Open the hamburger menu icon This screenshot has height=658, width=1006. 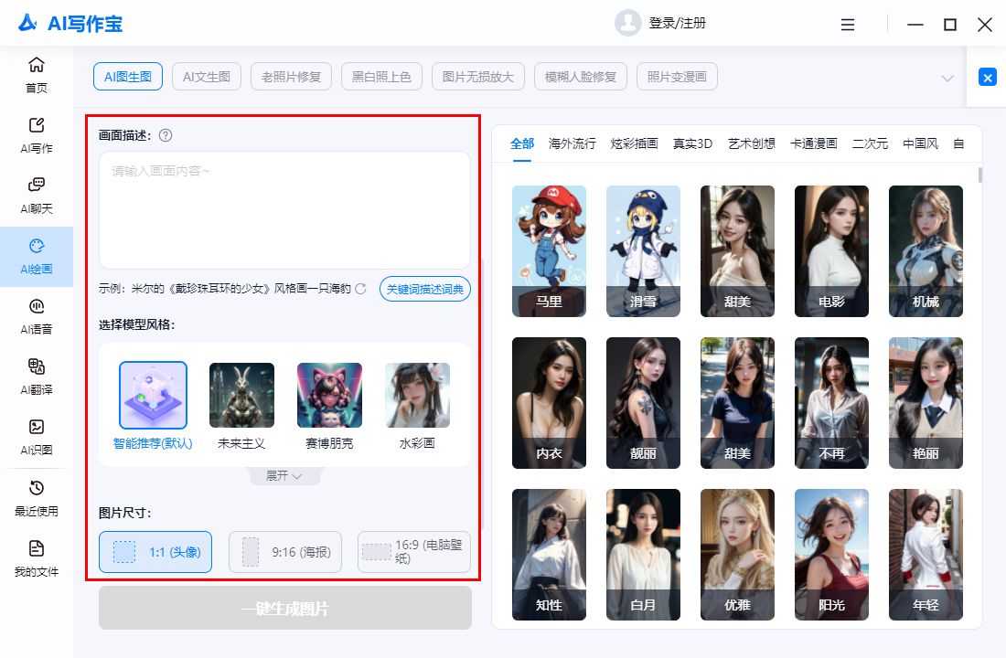[x=848, y=25]
